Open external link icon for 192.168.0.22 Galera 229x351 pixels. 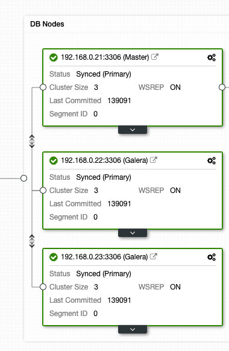pyautogui.click(x=154, y=160)
